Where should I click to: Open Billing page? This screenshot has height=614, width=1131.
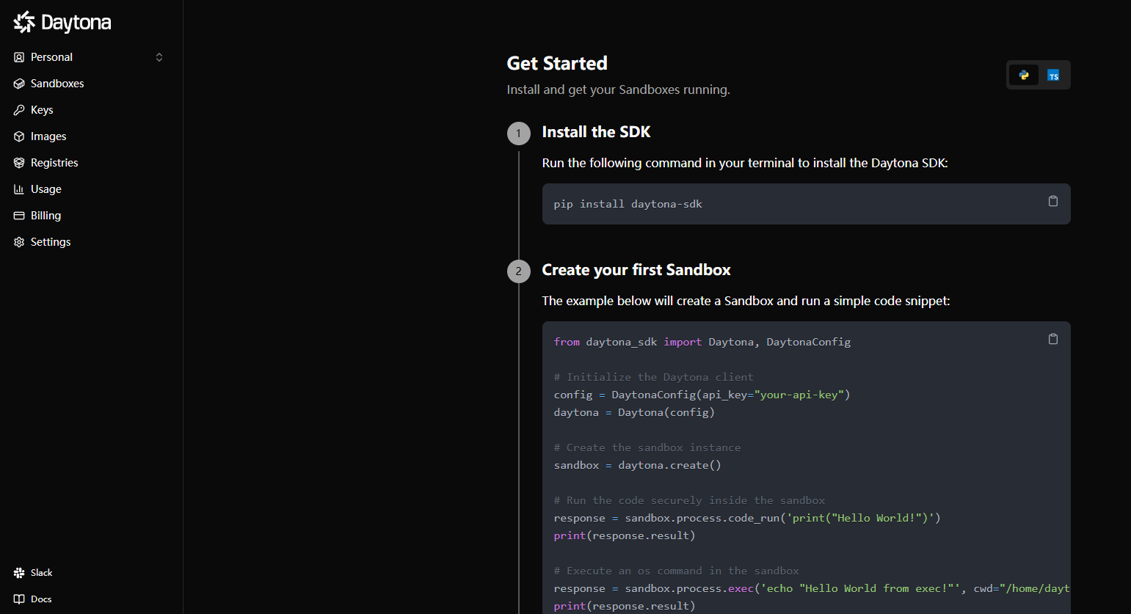46,216
